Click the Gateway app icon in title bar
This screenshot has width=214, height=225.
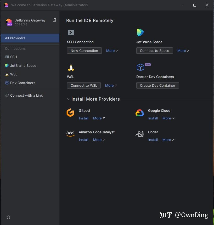coord(6,5)
